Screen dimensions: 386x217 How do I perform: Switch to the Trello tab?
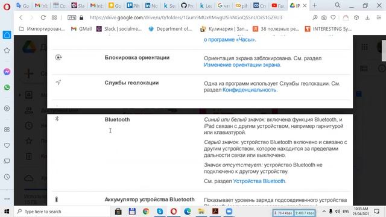[133, 5]
